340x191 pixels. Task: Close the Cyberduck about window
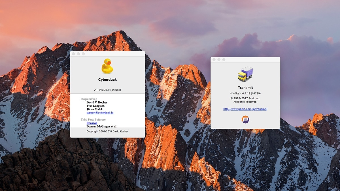tap(73, 54)
